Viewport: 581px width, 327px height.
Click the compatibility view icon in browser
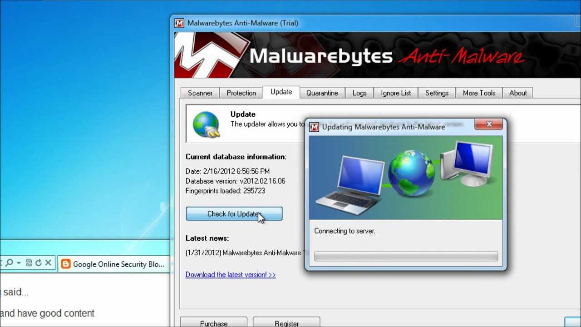pos(29,263)
